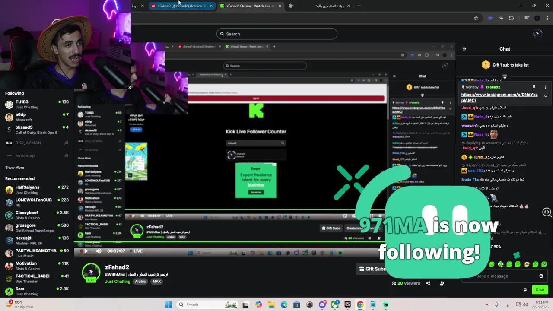The height and width of the screenshot is (311, 553).
Task: Select the Just Chatting category link
Action: 118,282
